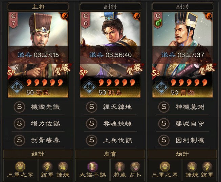Click the 統軍 icon under 荀彧
221x182 pixels.
click(x=47, y=166)
